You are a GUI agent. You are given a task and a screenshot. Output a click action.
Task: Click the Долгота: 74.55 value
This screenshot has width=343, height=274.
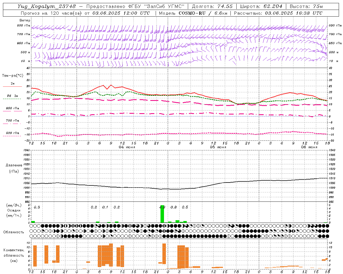212,6
